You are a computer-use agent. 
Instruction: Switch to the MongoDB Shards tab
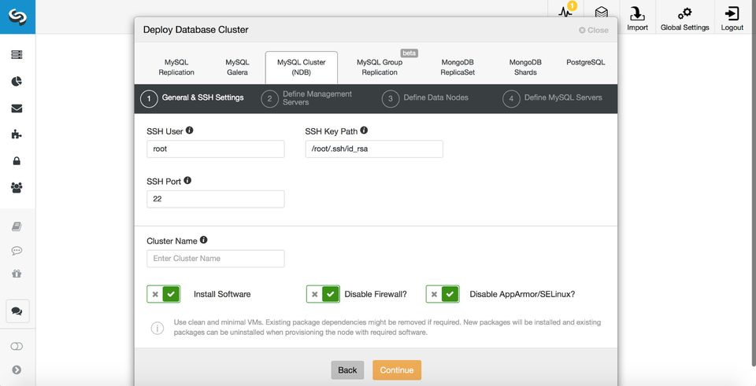[x=525, y=68]
